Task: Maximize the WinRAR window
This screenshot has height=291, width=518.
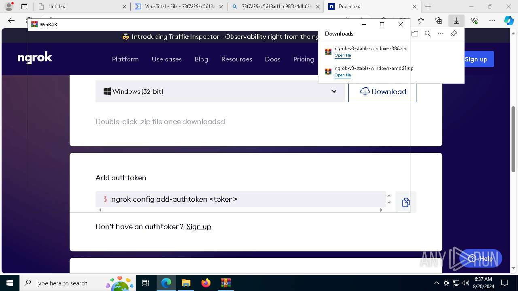Action: (x=382, y=24)
